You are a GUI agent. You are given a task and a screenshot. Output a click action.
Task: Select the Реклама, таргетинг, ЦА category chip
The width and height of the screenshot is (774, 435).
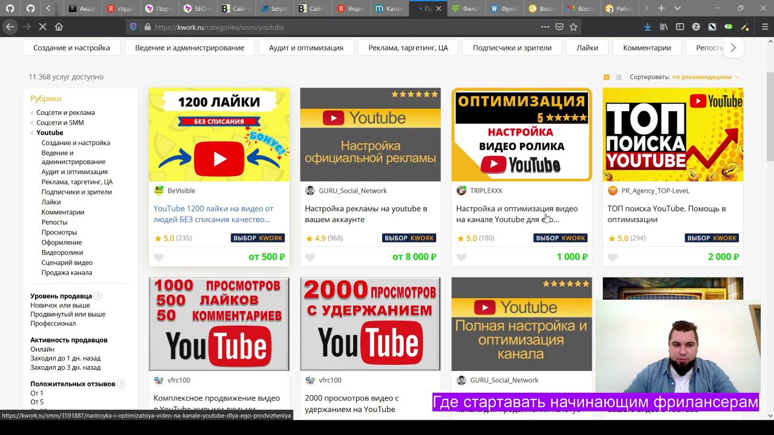tap(408, 48)
